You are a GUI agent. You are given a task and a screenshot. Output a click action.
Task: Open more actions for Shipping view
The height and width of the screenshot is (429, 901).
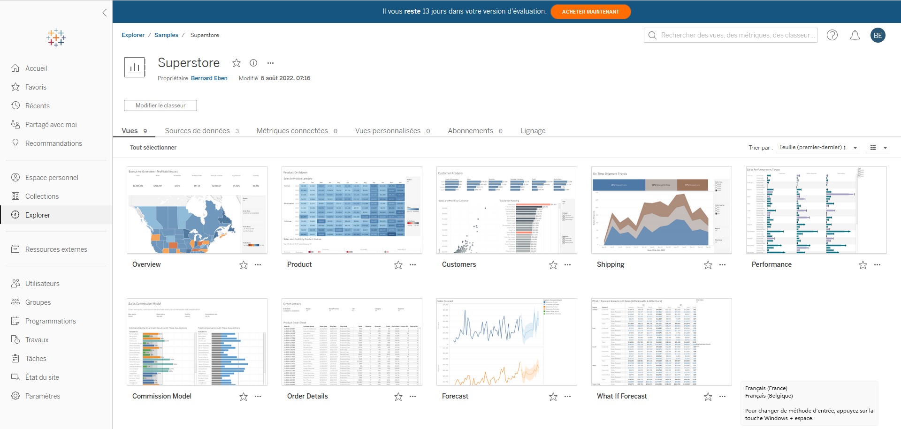[722, 265]
